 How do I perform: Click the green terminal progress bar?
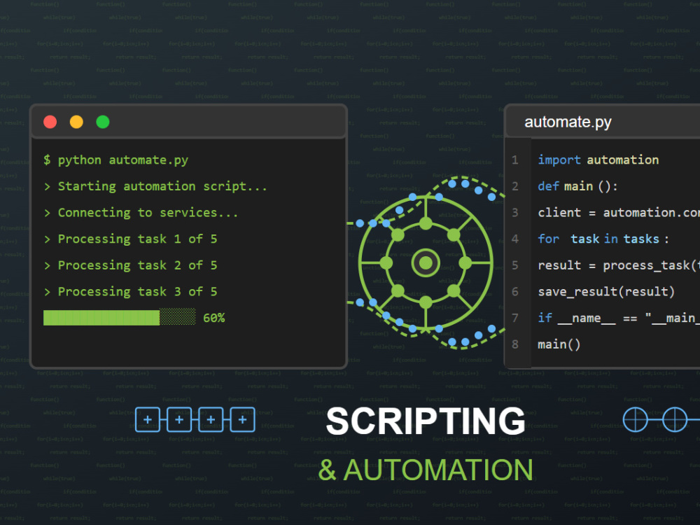coord(119,318)
